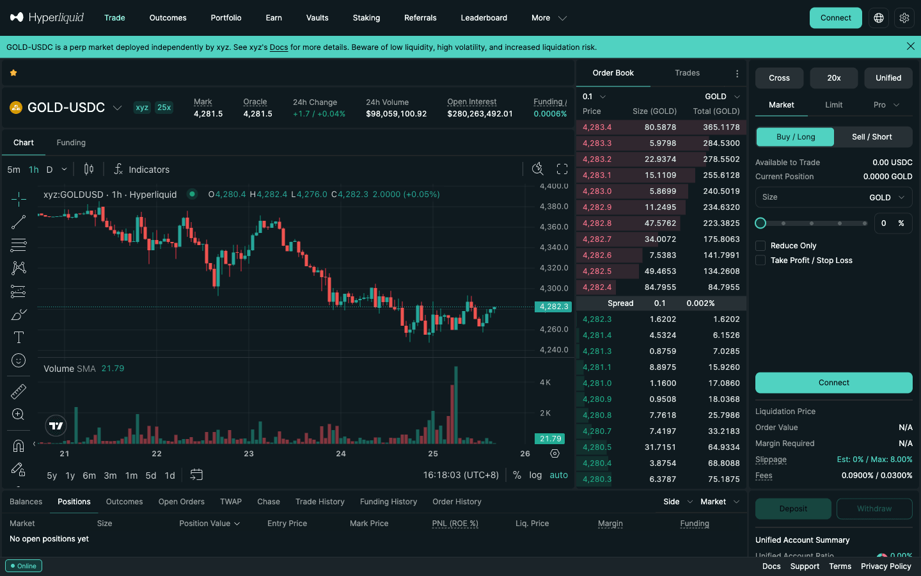The height and width of the screenshot is (576, 921).
Task: Click the top Connect wallet button
Action: pyautogui.click(x=835, y=18)
